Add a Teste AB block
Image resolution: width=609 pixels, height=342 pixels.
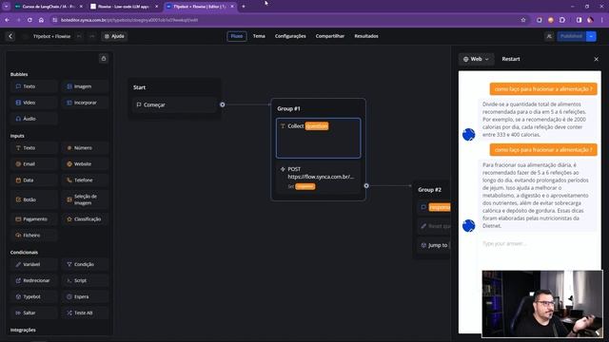(x=85, y=313)
